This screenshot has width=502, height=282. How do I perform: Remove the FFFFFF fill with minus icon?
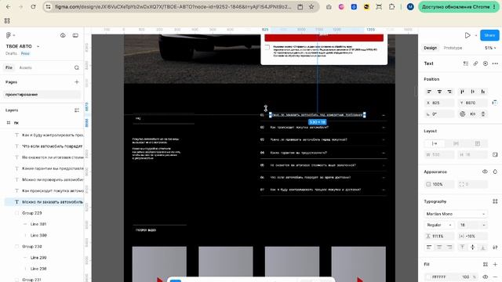point(495,277)
